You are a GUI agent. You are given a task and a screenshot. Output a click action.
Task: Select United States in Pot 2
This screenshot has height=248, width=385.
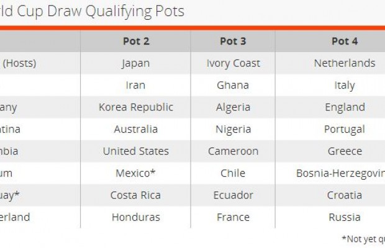click(135, 151)
